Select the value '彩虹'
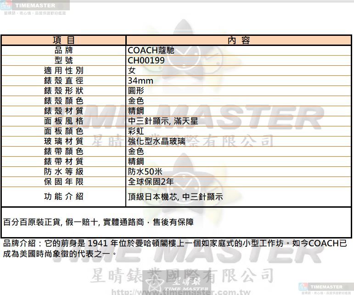The image size is (354, 295). 136,131
